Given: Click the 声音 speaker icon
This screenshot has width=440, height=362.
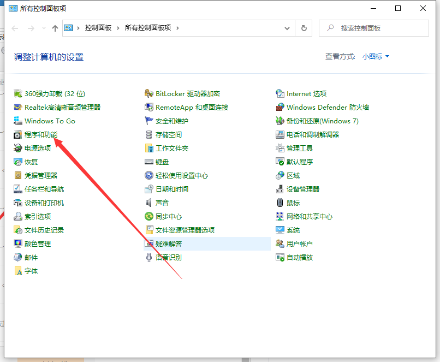Looking at the screenshot, I should coord(149,203).
